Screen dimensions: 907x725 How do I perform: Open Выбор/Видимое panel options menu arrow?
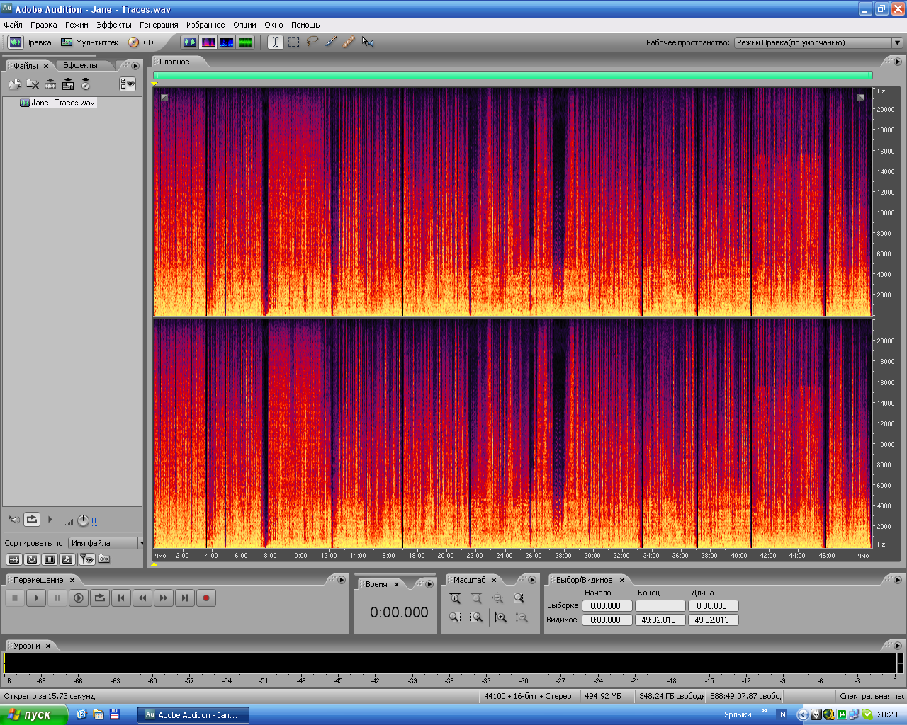(x=897, y=580)
